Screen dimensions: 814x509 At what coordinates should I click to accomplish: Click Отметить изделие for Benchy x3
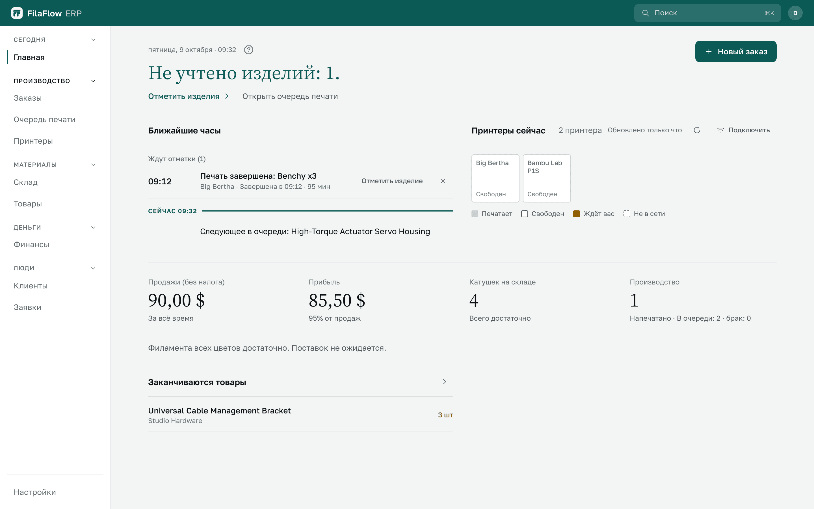[x=392, y=181]
